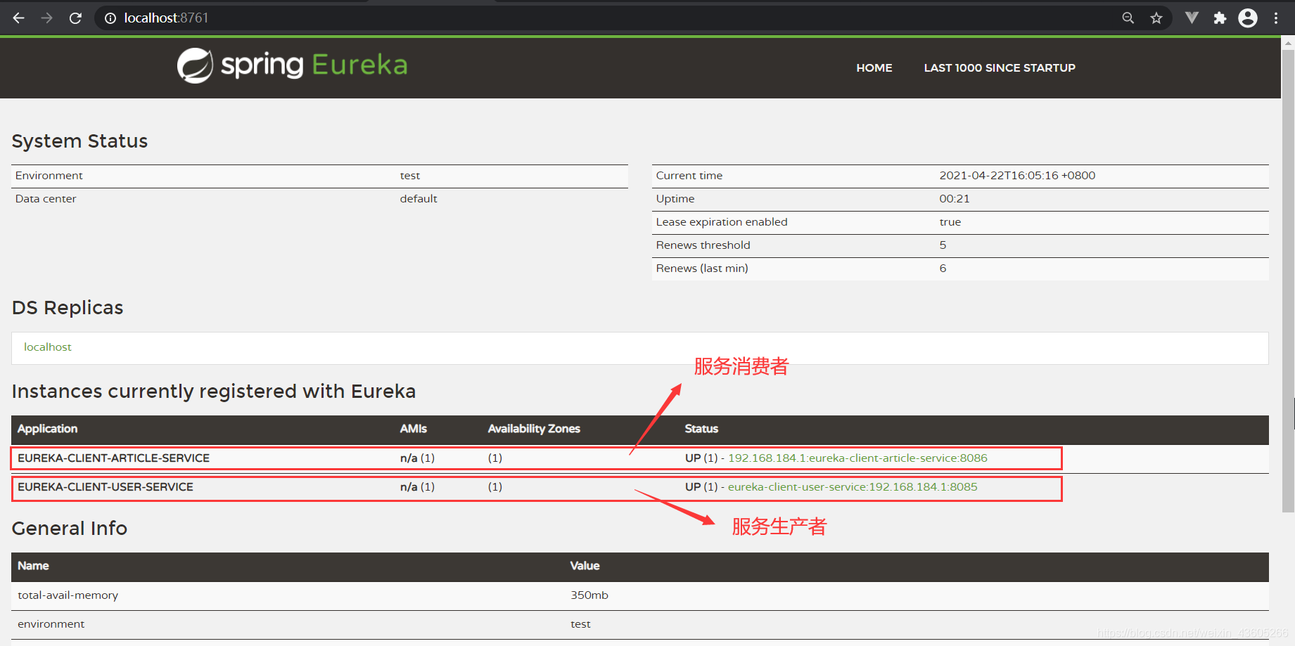
Task: Click the Value column header in General Info
Action: [x=585, y=566]
